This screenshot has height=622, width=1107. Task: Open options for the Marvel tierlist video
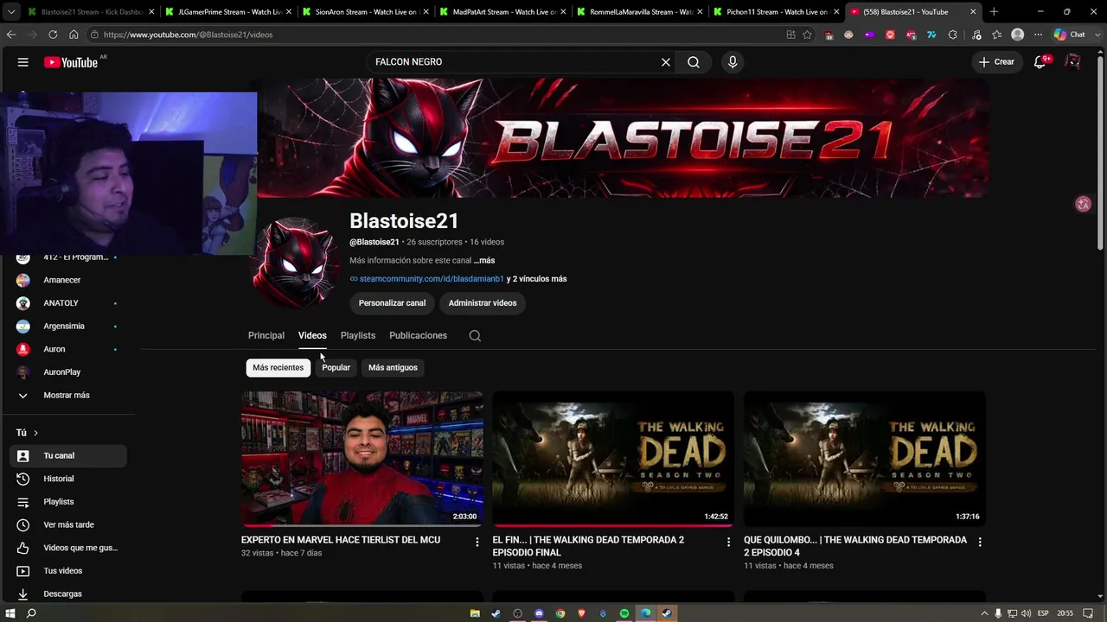coord(477,542)
